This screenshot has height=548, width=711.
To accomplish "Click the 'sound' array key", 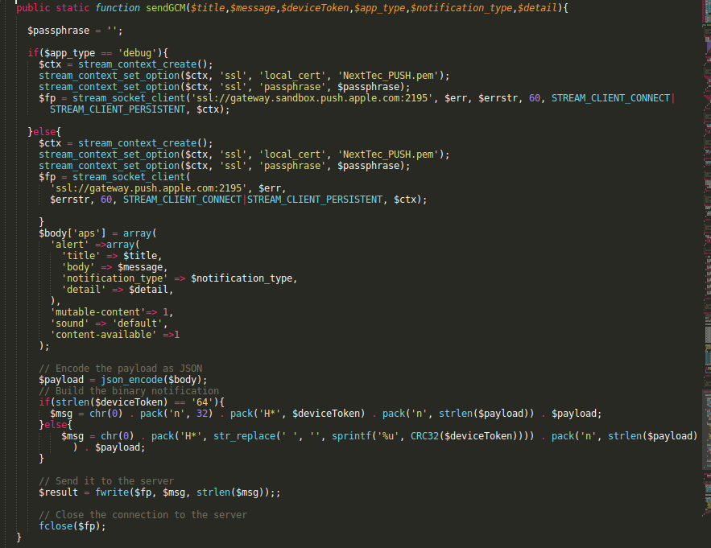I will pos(69,323).
